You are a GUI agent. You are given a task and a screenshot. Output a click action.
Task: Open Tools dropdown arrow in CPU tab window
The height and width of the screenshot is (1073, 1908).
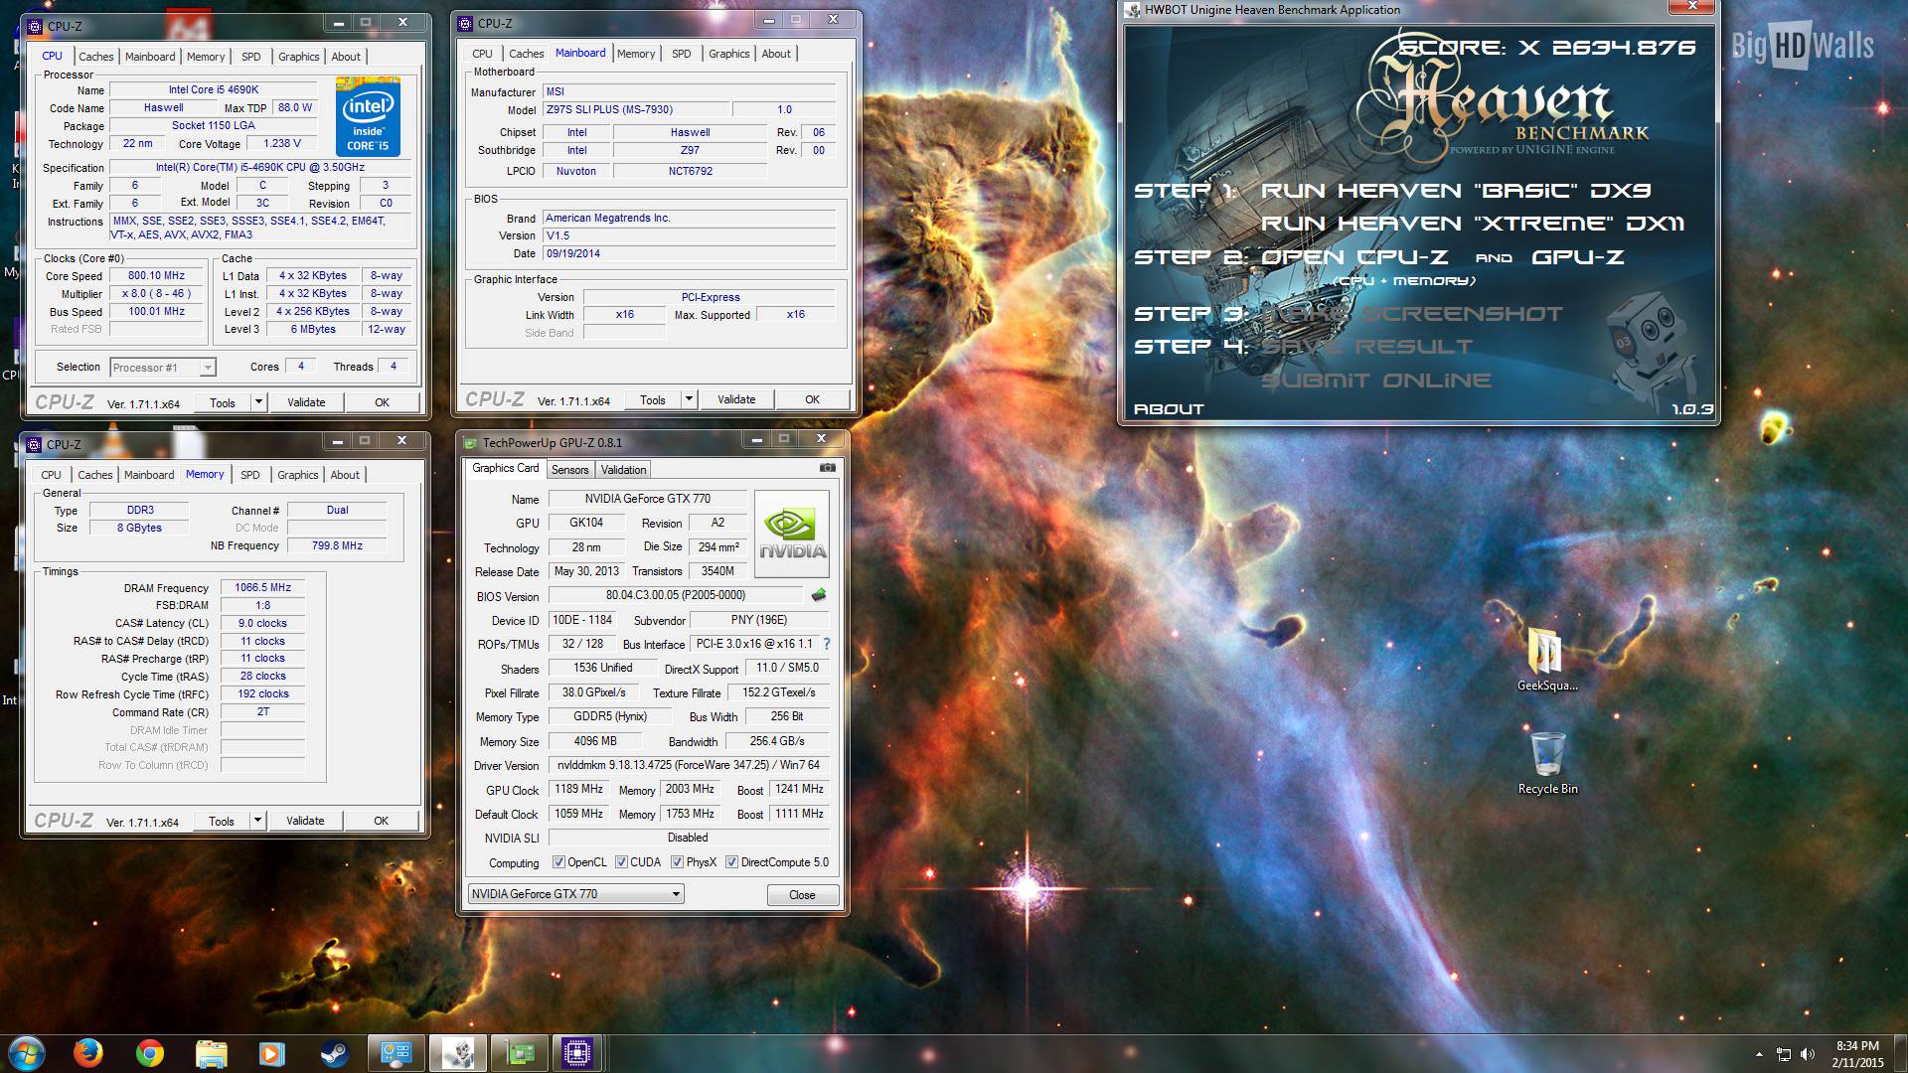point(258,402)
